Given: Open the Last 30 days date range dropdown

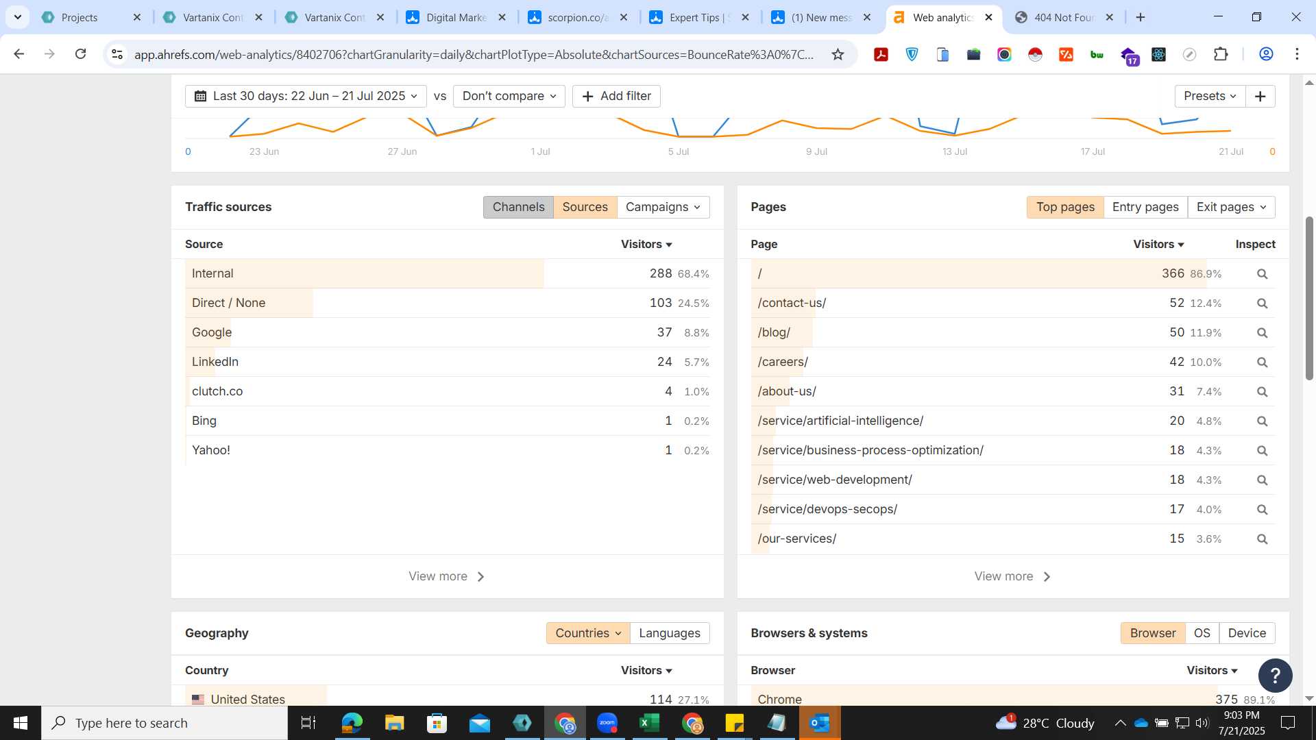Looking at the screenshot, I should (306, 97).
